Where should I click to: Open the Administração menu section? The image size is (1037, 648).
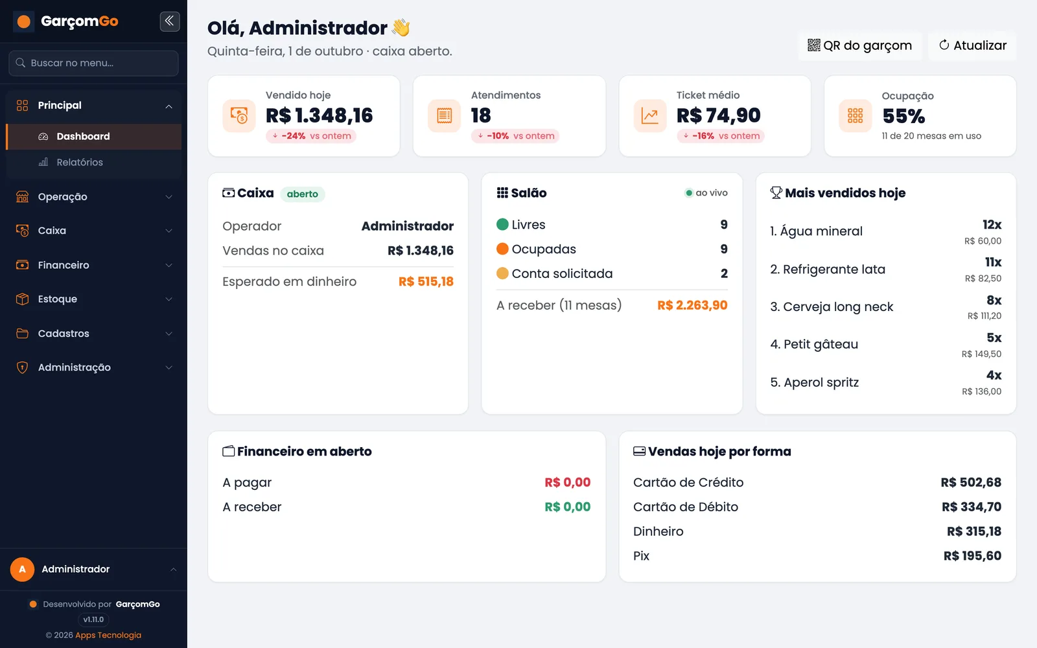(94, 367)
